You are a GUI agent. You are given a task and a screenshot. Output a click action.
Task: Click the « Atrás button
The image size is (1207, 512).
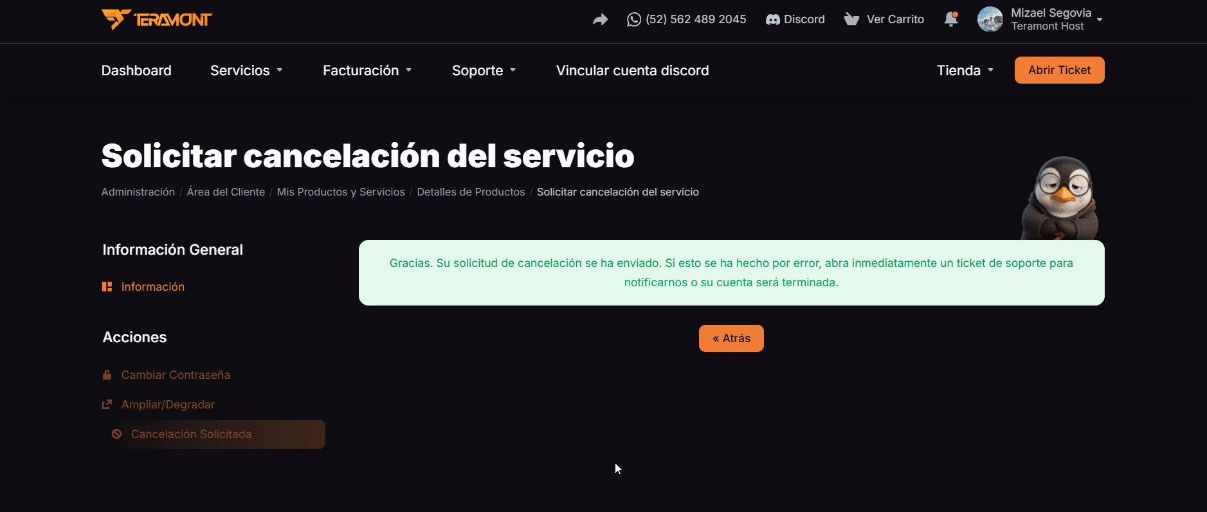(731, 338)
